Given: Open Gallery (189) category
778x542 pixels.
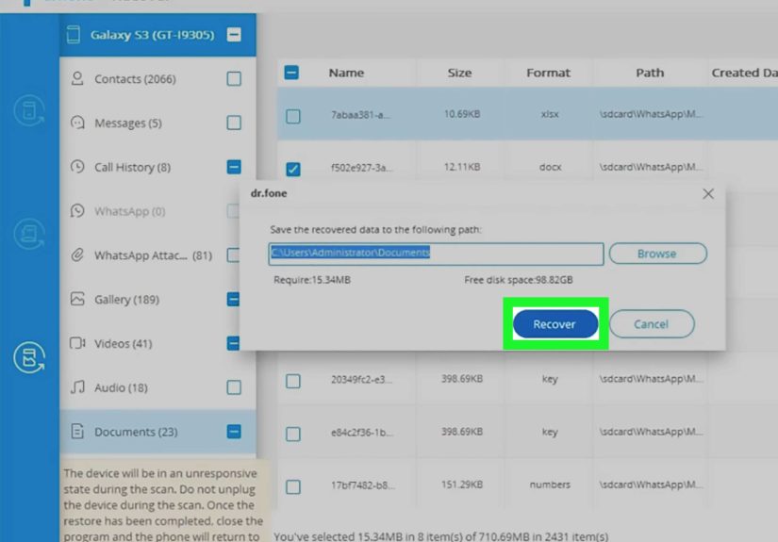Looking at the screenshot, I should tap(126, 300).
